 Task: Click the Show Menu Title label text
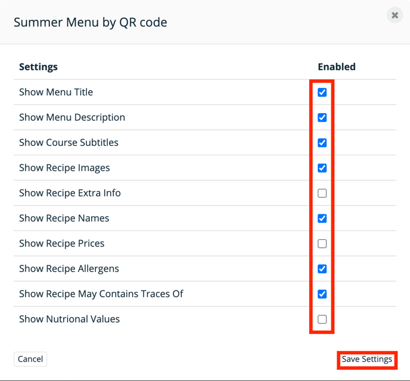[56, 92]
